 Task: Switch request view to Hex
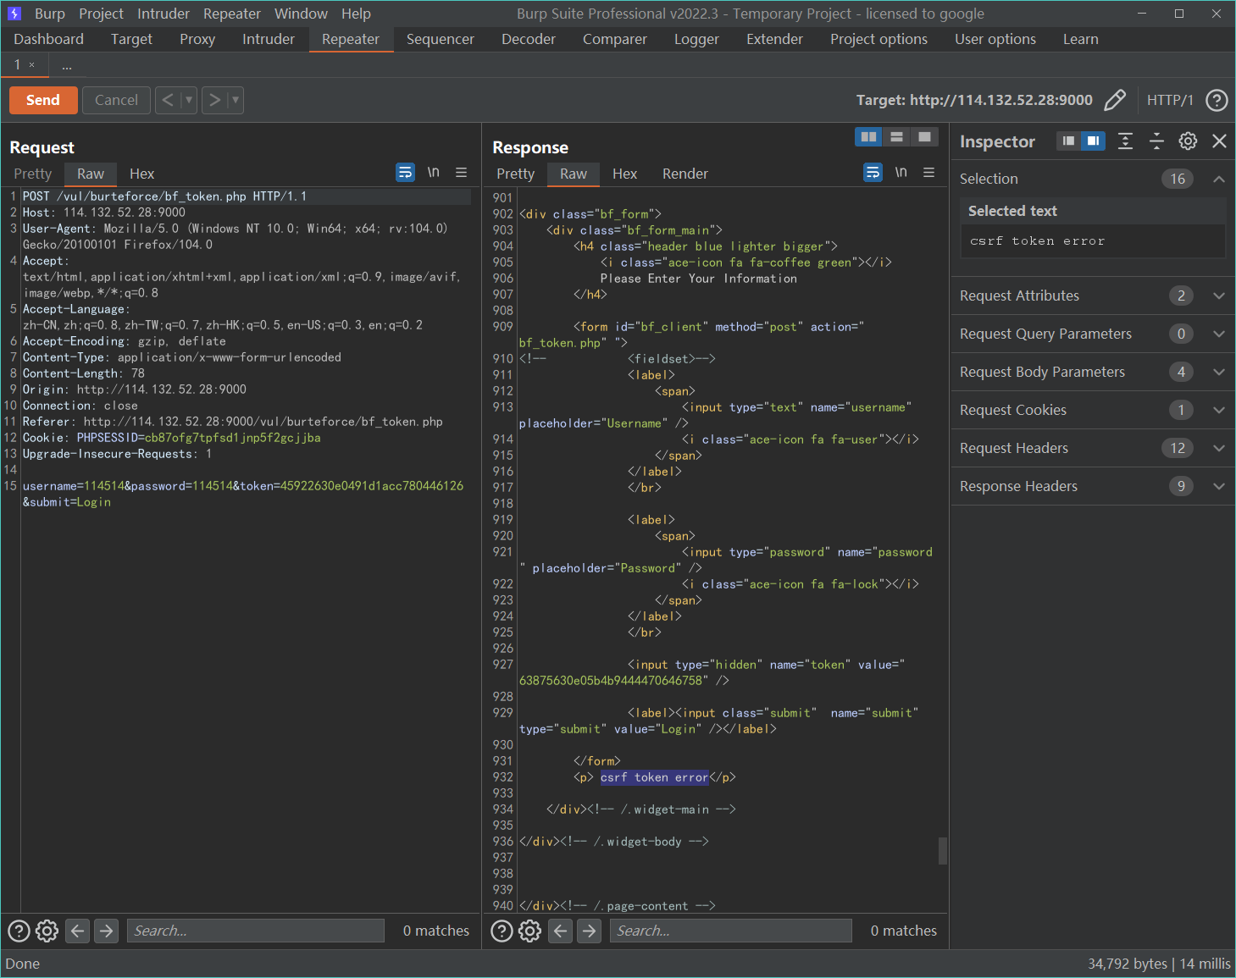141,174
